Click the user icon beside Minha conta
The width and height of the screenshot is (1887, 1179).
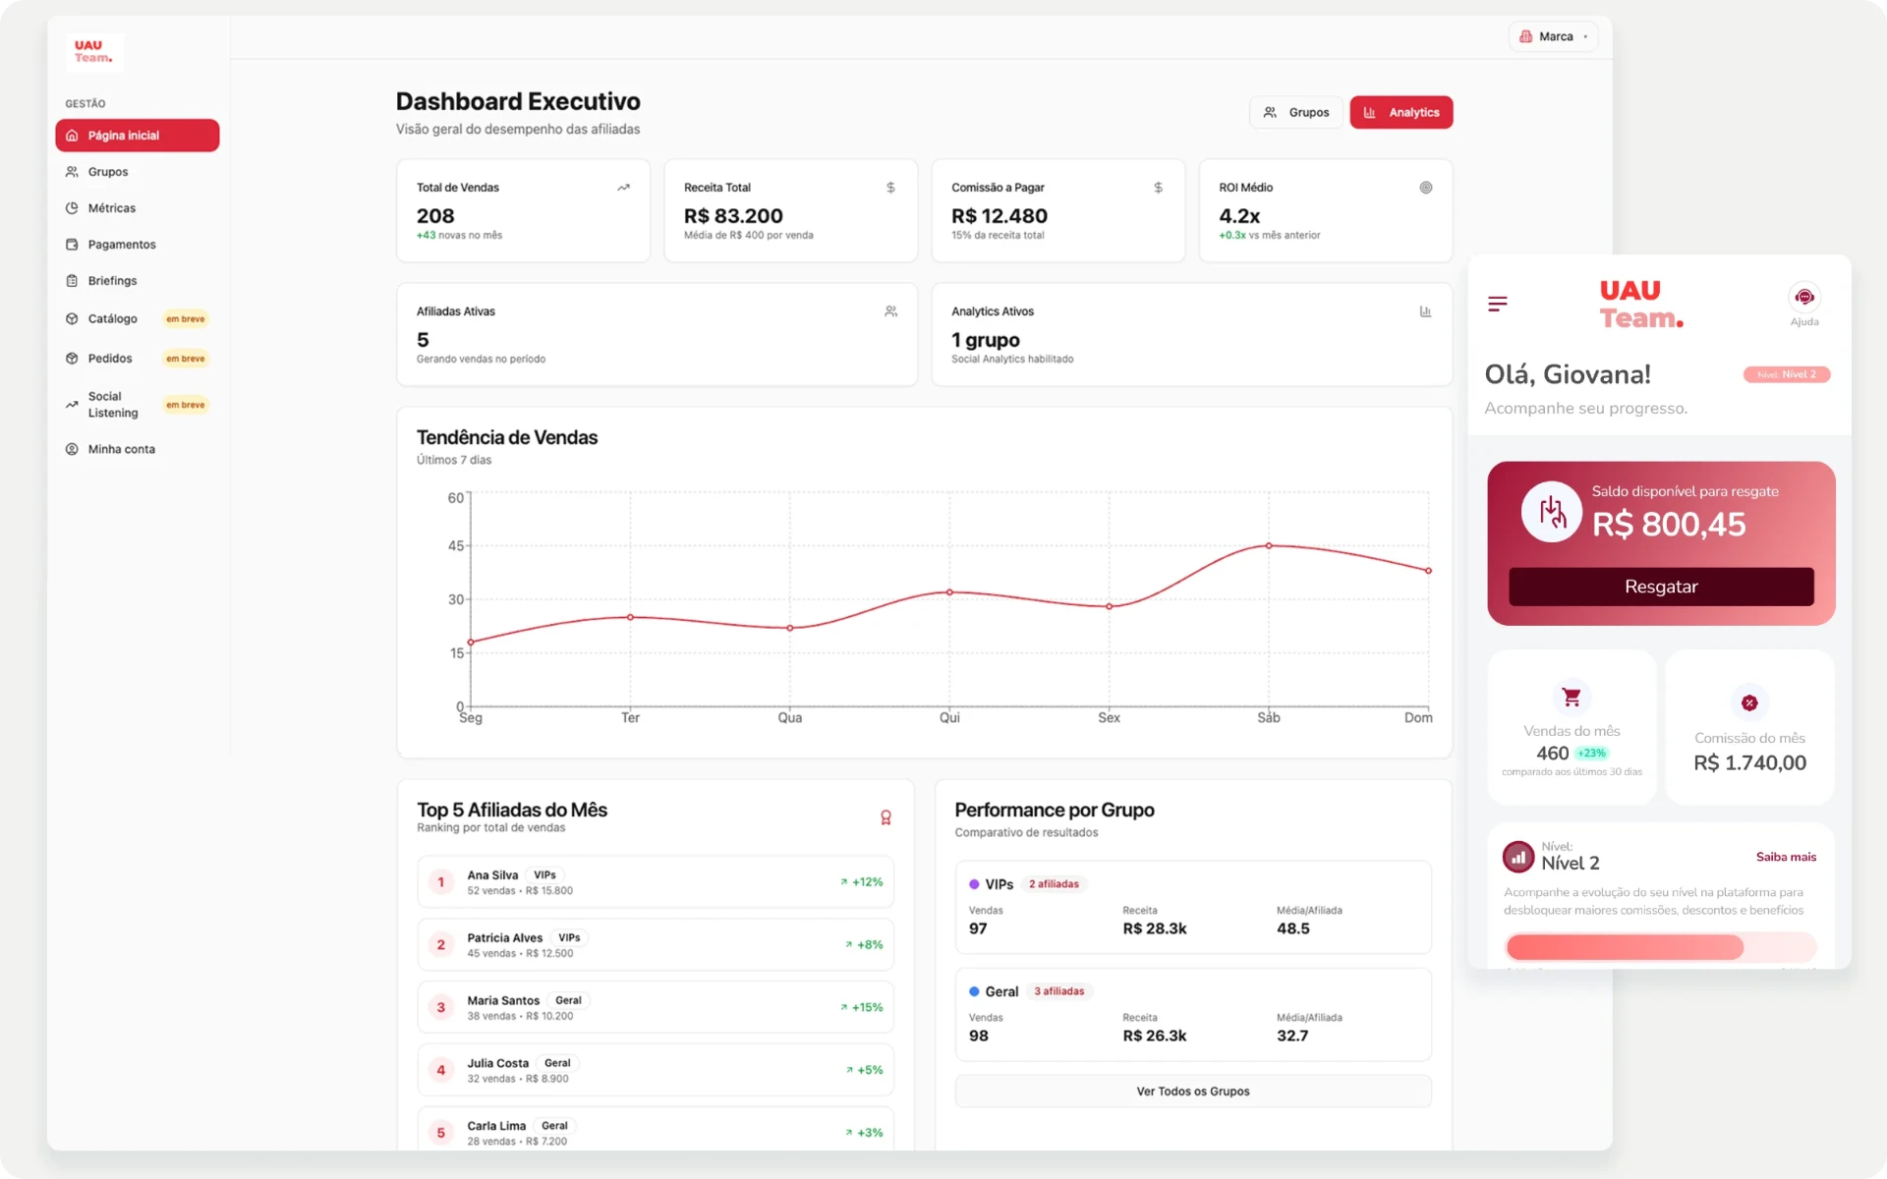[x=72, y=449]
